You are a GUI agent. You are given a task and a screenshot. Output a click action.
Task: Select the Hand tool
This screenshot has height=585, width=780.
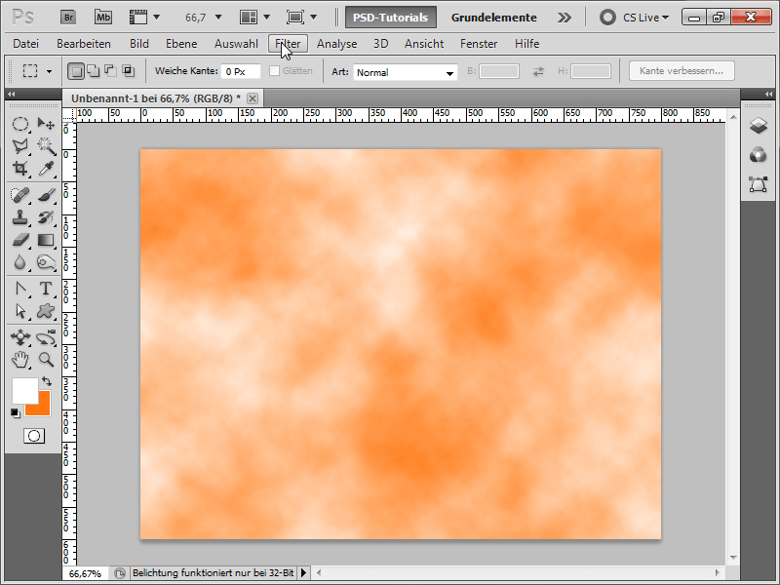coord(20,359)
